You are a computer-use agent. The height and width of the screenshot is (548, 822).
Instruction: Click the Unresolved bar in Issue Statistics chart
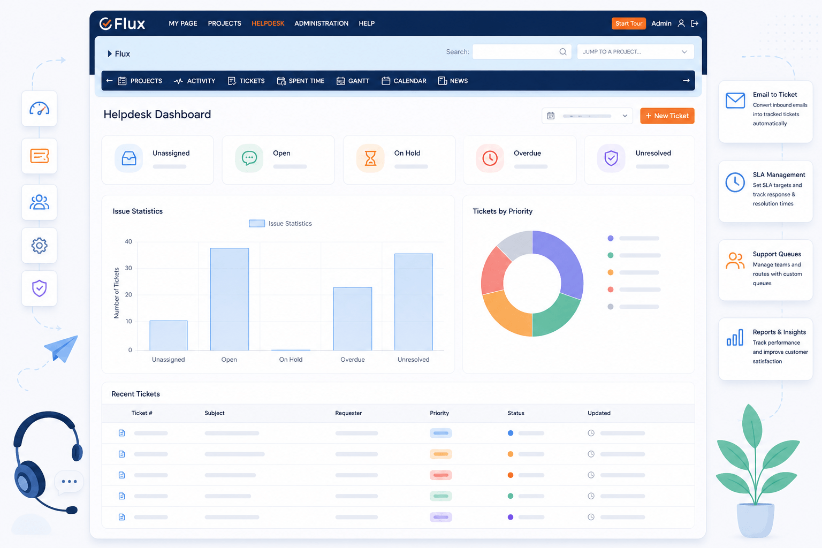pyautogui.click(x=414, y=302)
